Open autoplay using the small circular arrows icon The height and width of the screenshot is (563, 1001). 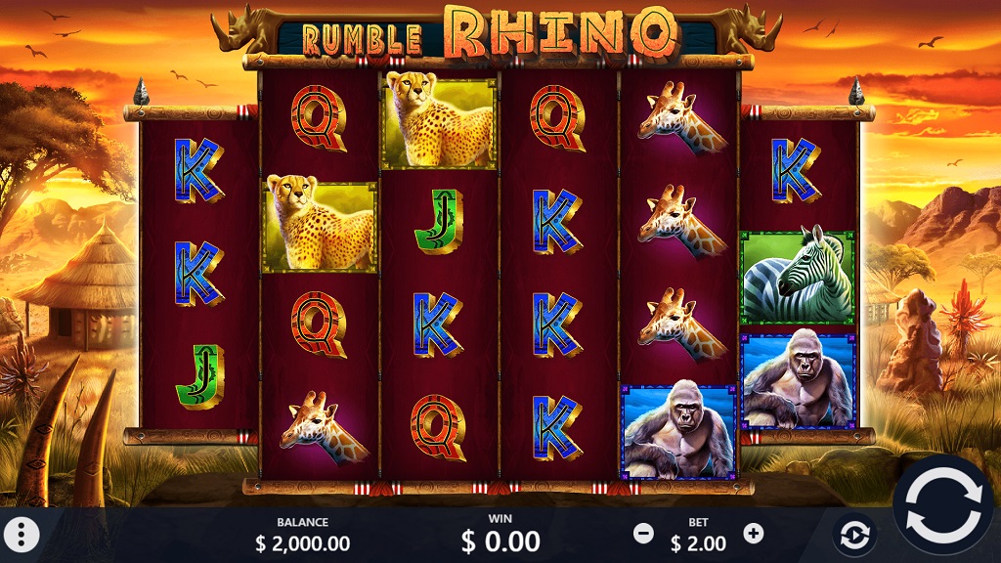point(854,536)
